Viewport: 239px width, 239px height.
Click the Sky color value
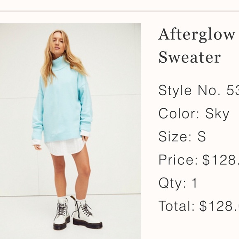(x=217, y=114)
